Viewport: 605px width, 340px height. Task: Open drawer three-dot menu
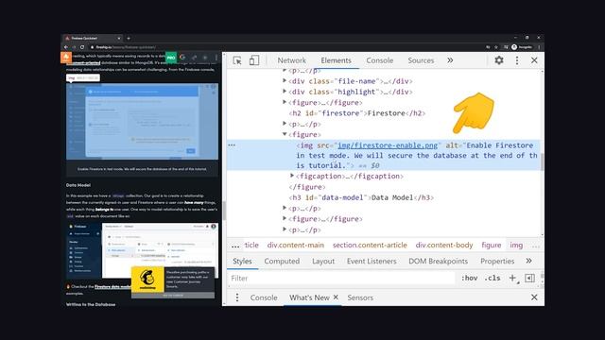pos(237,297)
